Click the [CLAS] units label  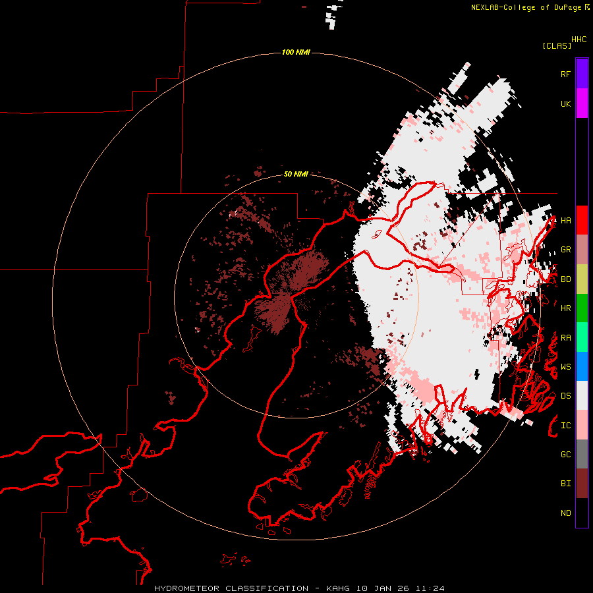557,45
